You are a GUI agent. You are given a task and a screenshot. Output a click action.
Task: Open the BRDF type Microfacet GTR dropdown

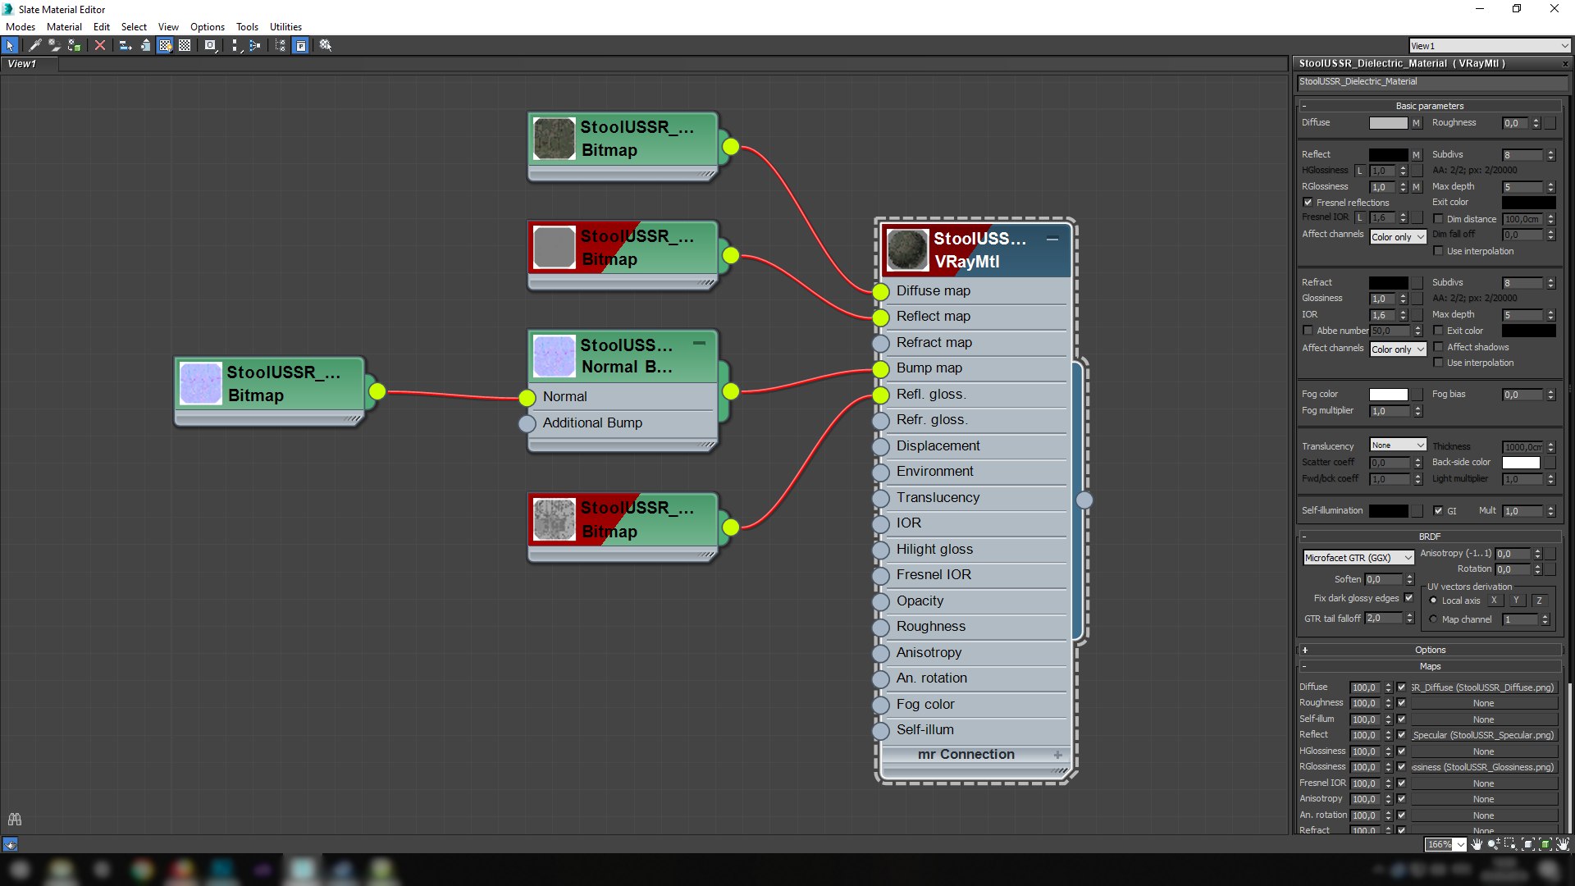[x=1358, y=558]
